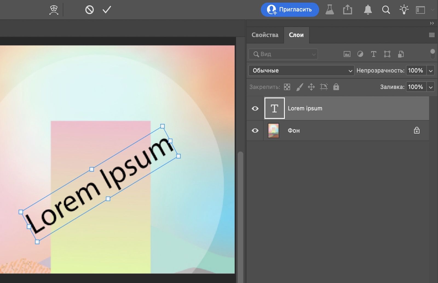438x283 pixels.
Task: Hide the Фон background layer
Action: [255, 130]
